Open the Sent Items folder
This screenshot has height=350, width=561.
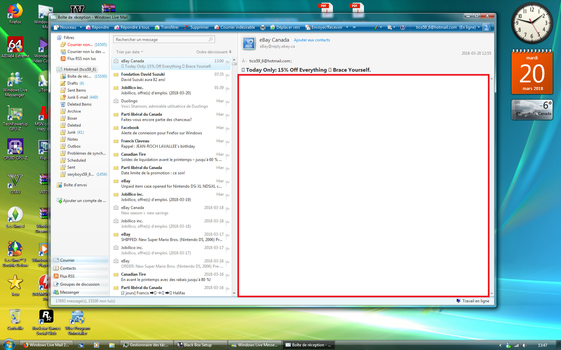[x=73, y=90]
